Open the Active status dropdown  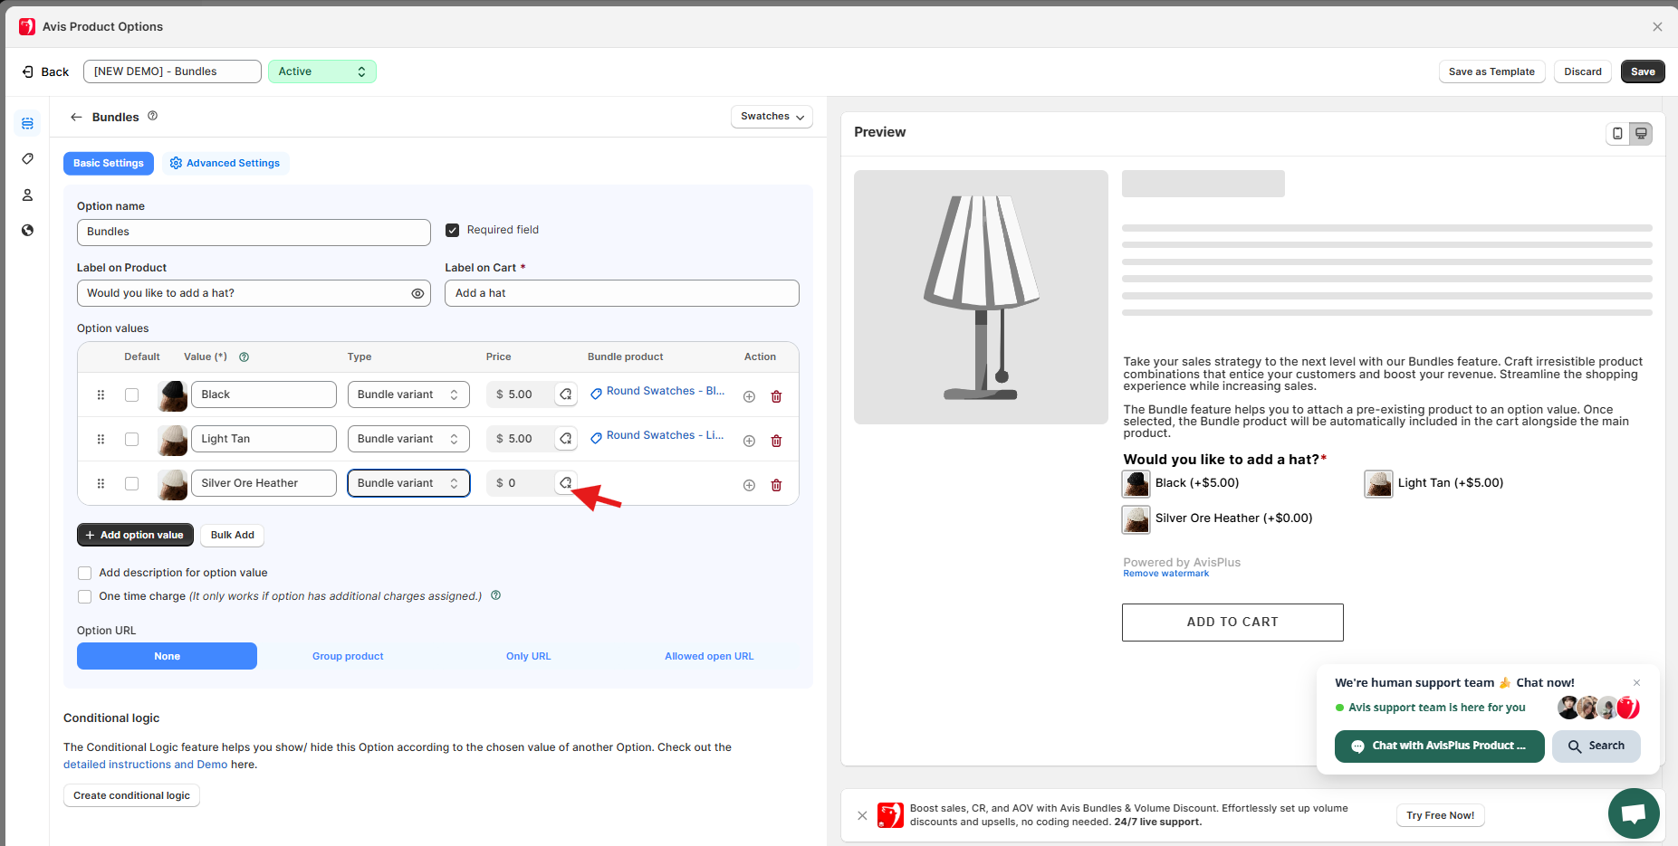pyautogui.click(x=321, y=71)
